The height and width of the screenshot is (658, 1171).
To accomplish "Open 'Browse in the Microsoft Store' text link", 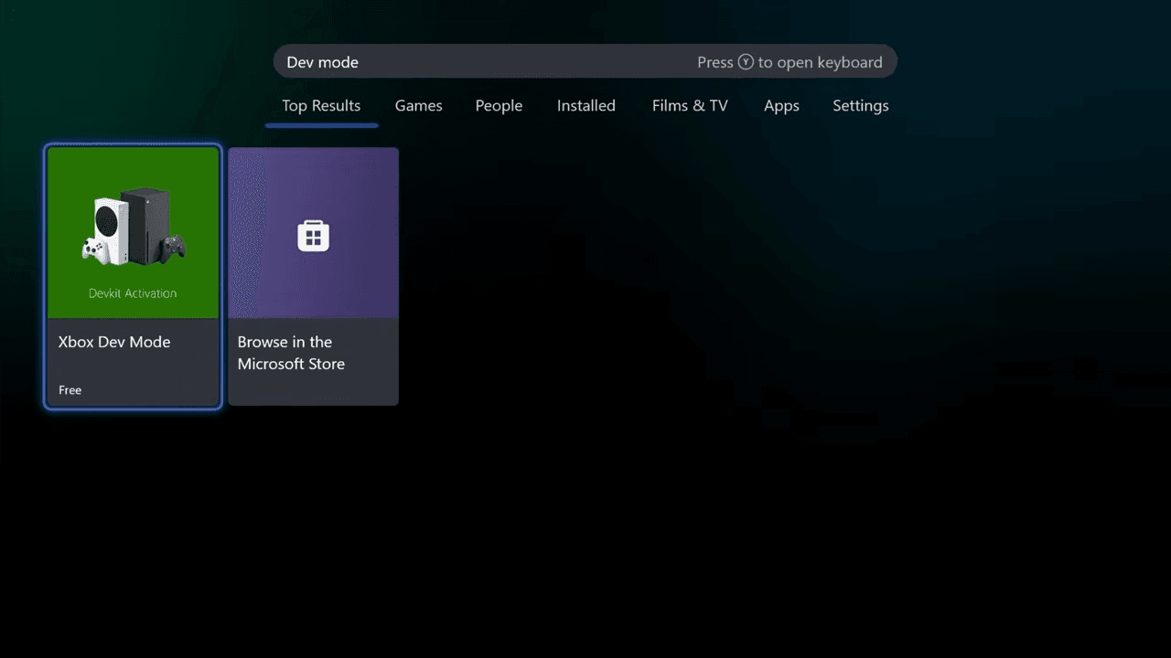I will point(291,353).
